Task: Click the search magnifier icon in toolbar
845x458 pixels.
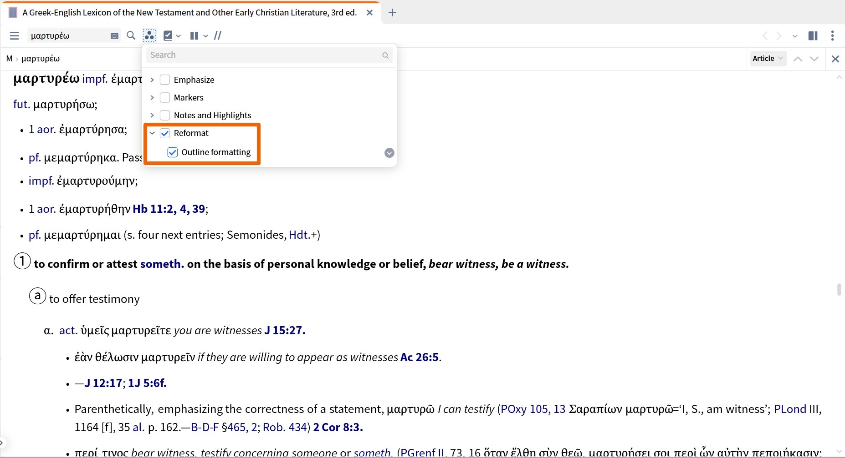Action: 131,35
